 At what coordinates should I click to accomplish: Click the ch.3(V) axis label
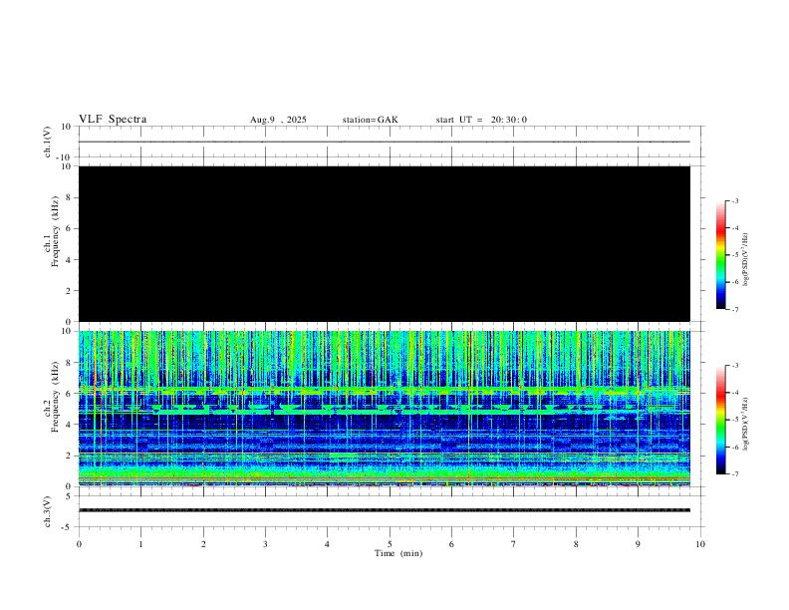[47, 510]
